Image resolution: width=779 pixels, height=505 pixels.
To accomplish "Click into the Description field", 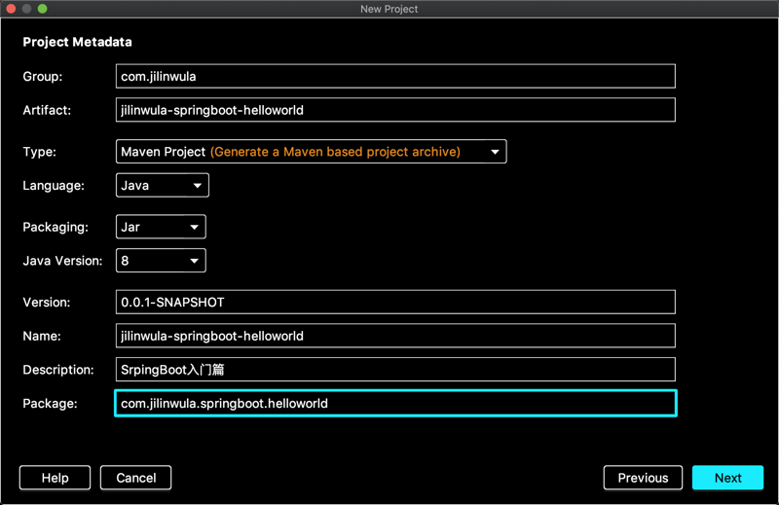I will [x=394, y=370].
